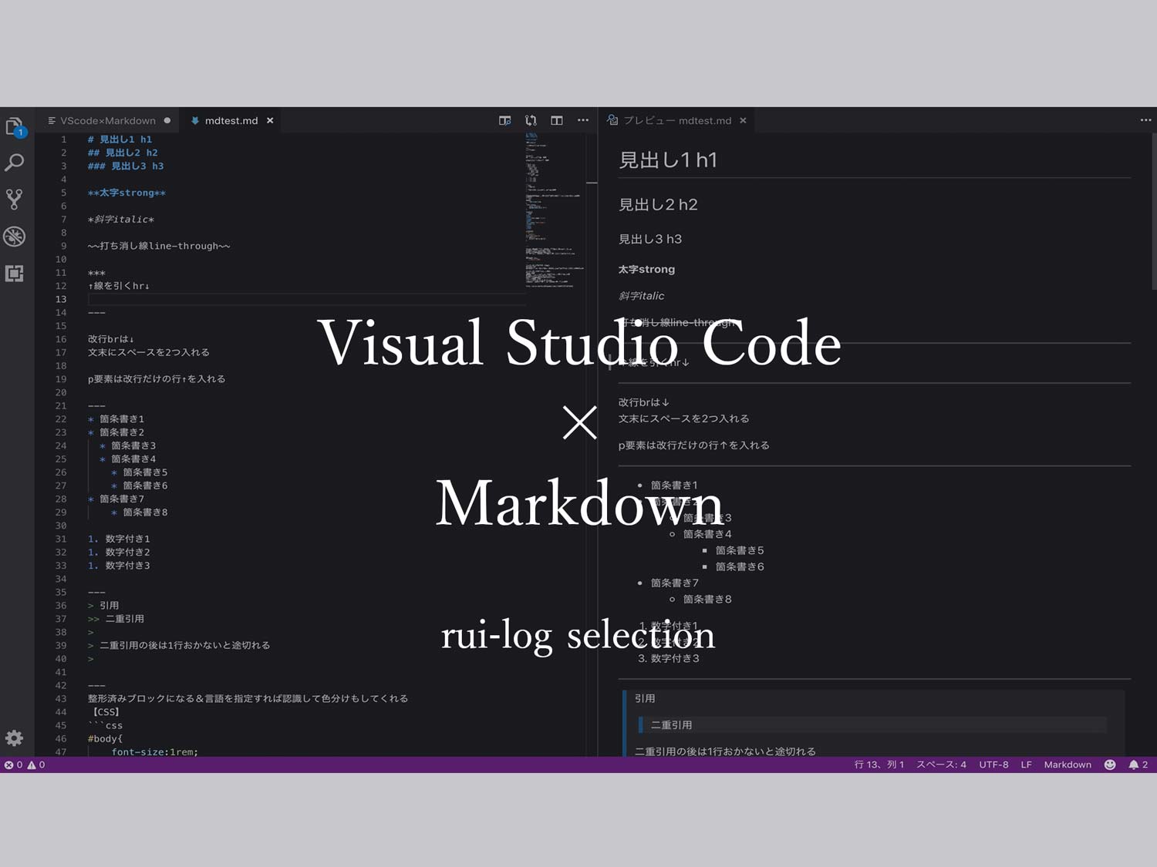Viewport: 1157px width, 867px height.
Task: Click the '**太字strong**' line in editor
Action: click(x=126, y=193)
